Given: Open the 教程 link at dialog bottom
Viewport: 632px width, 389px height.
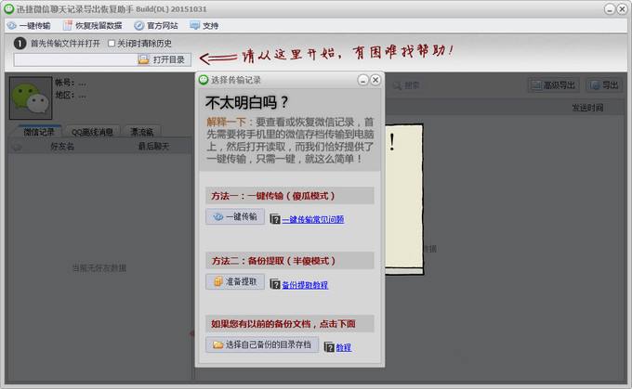Looking at the screenshot, I should point(343,347).
